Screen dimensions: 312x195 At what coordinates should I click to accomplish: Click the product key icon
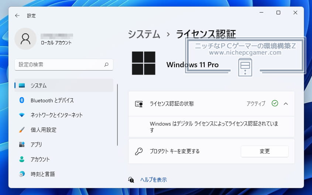(x=139, y=151)
